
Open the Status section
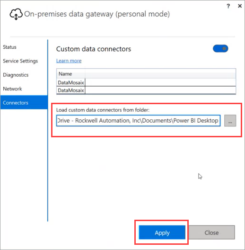(x=10, y=47)
